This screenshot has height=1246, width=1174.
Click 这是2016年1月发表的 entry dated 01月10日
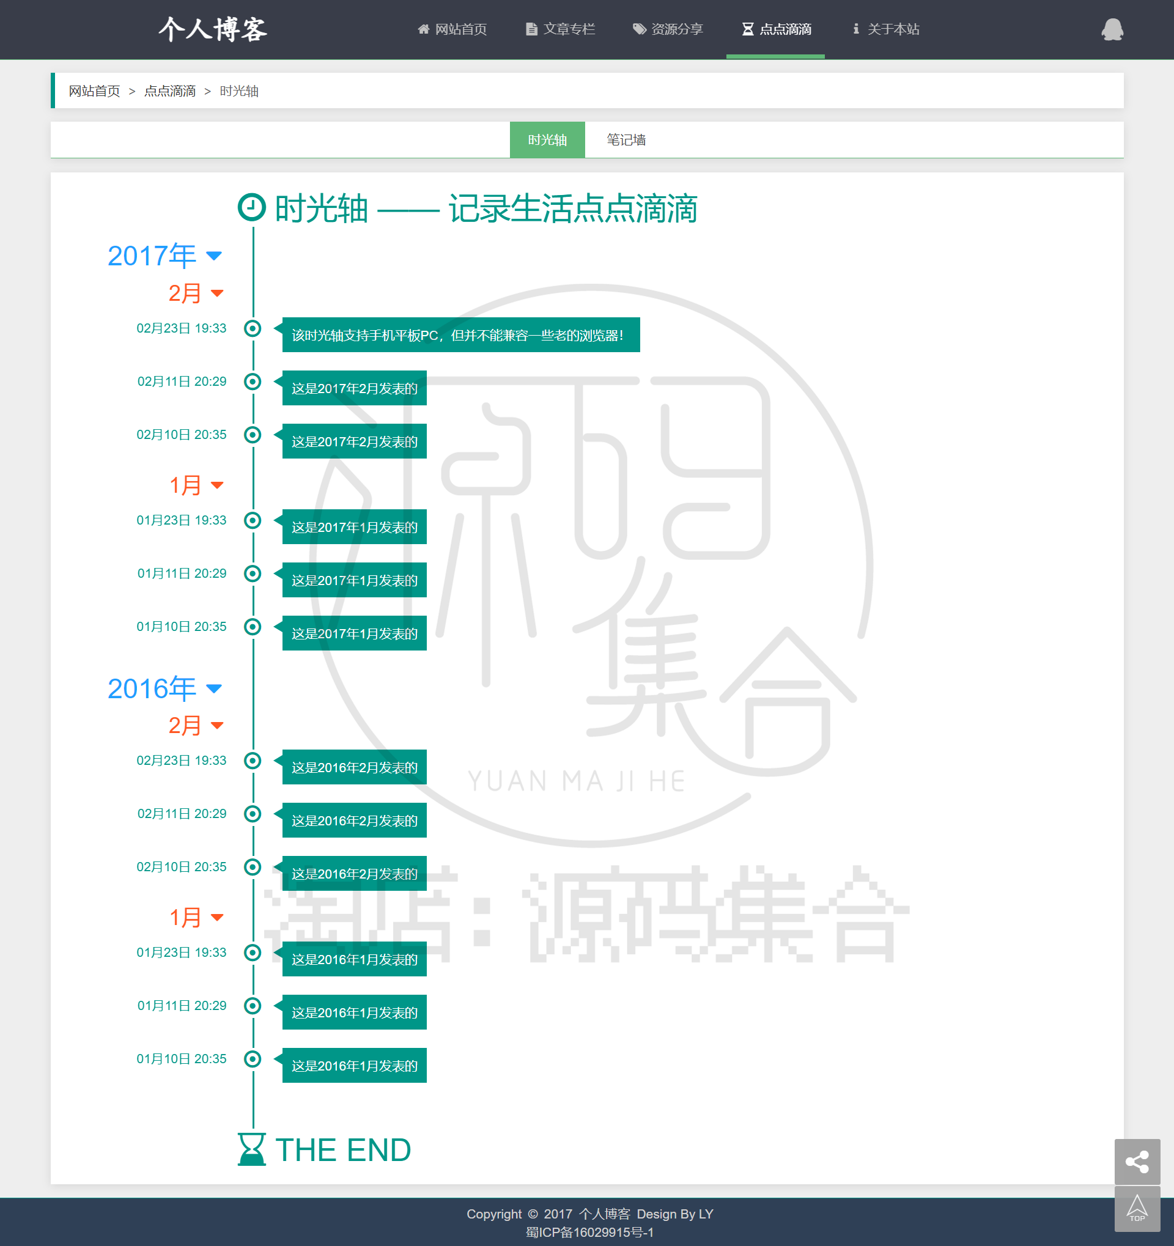point(354,1066)
